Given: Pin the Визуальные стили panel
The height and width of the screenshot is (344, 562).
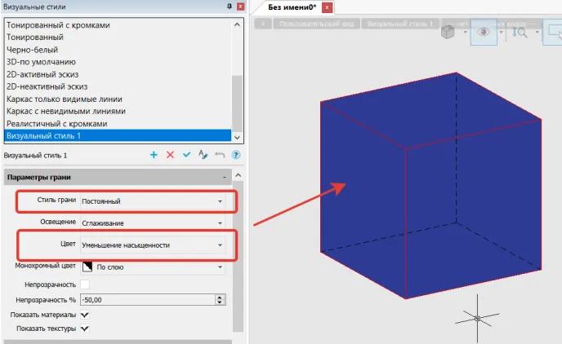Looking at the screenshot, I should [x=228, y=7].
